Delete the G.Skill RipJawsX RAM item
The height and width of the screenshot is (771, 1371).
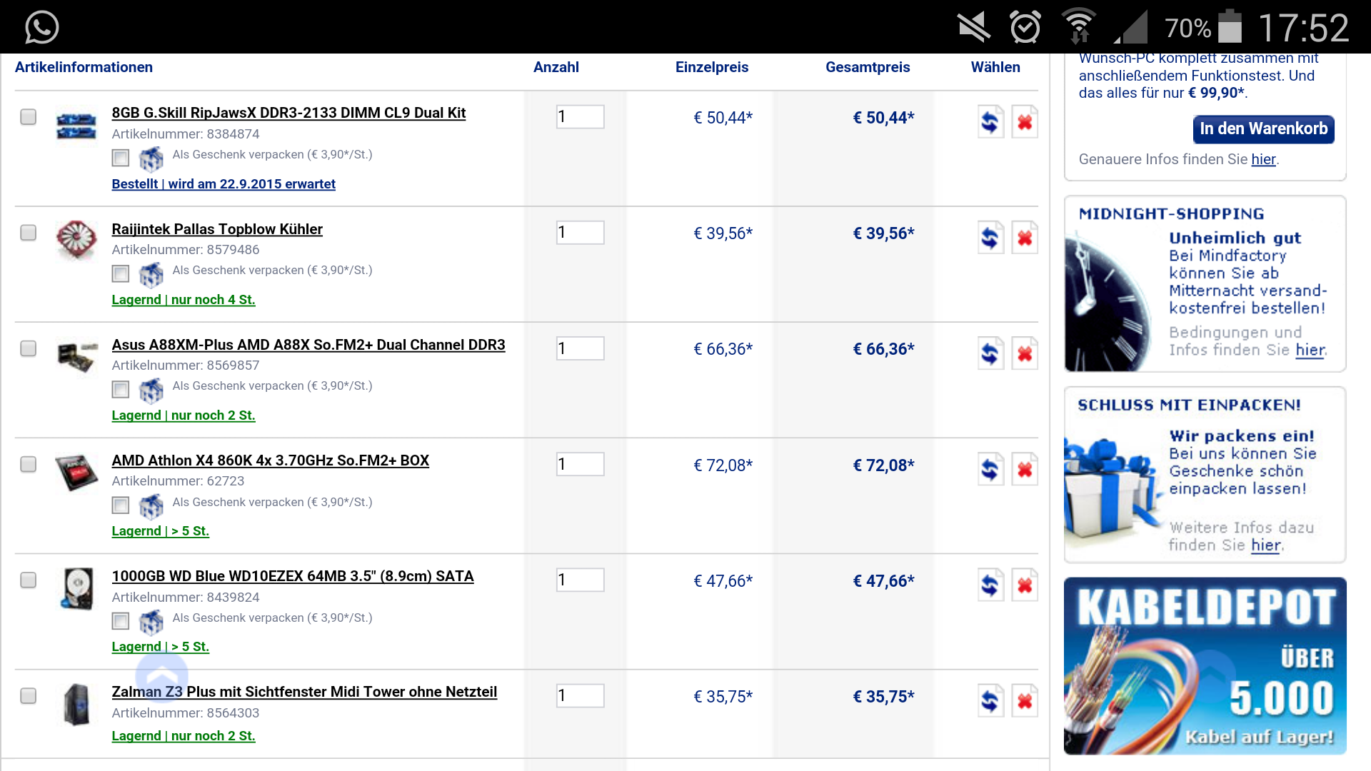point(1024,122)
